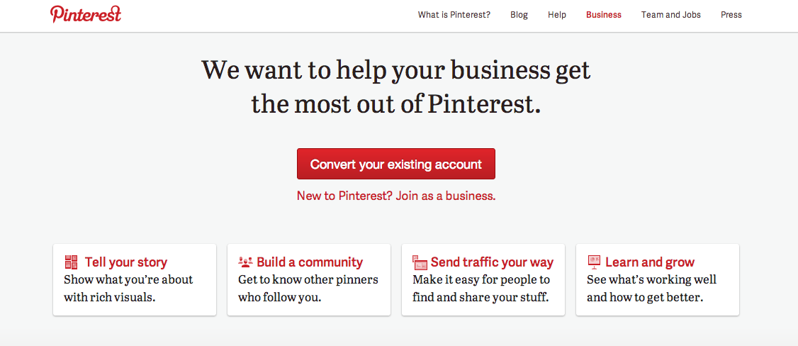Click the Send traffic your way icon

tap(420, 262)
